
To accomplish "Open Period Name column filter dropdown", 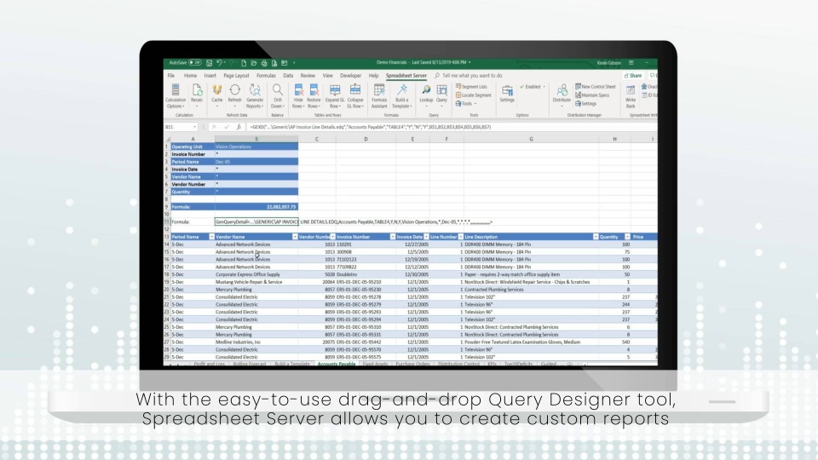I will 211,237.
